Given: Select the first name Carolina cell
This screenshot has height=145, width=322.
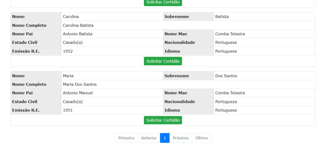Looking at the screenshot, I should (x=71, y=17).
